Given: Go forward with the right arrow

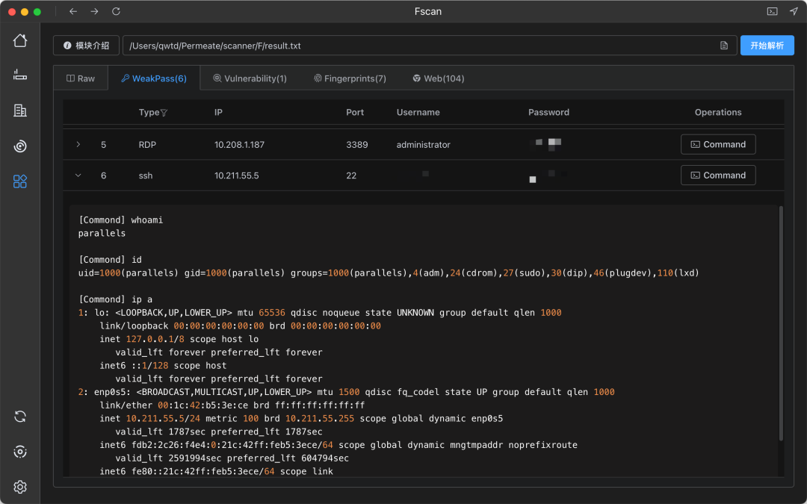Looking at the screenshot, I should [x=94, y=11].
